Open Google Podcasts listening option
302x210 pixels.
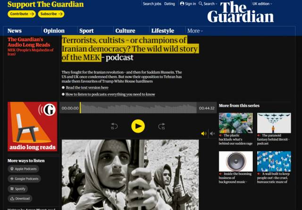click(x=24, y=179)
